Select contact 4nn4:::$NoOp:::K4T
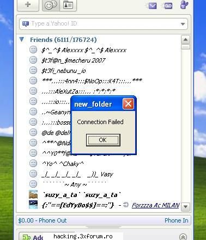This screenshot has width=206, height=240. coord(92,81)
